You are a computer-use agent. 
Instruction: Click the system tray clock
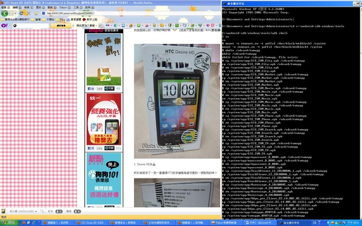(x=353, y=223)
